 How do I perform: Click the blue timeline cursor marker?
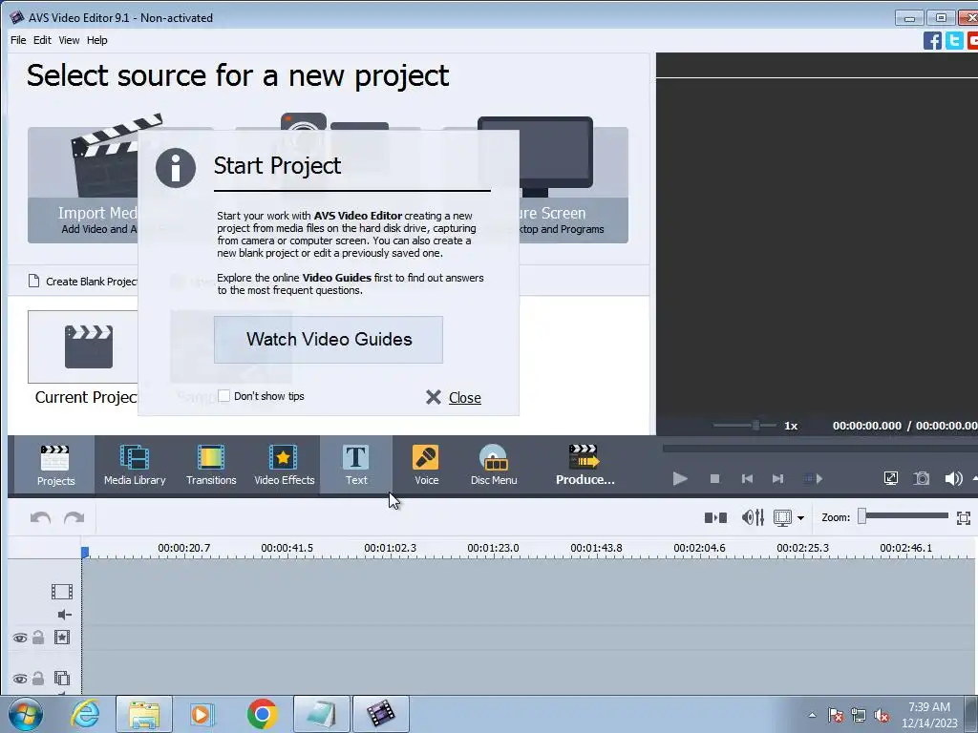pos(85,553)
